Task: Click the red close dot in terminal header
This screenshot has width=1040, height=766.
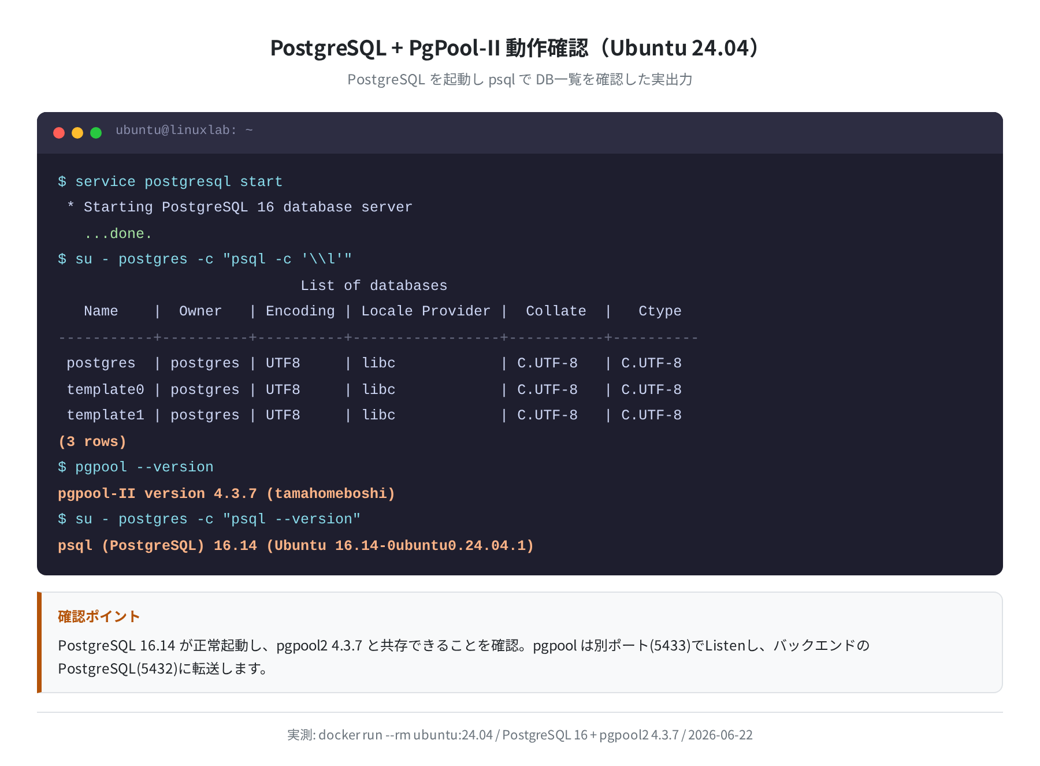Action: [x=59, y=133]
